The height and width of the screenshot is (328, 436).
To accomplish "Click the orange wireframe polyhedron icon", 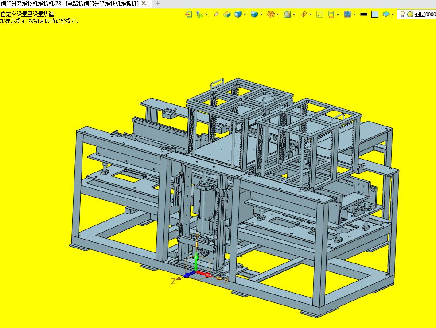I will tap(271, 15).
